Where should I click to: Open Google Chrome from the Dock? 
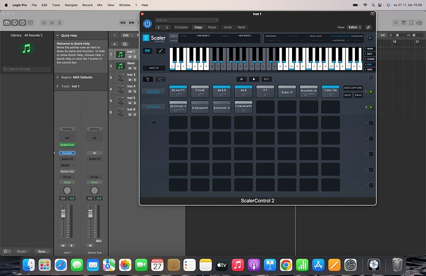[x=286, y=265]
